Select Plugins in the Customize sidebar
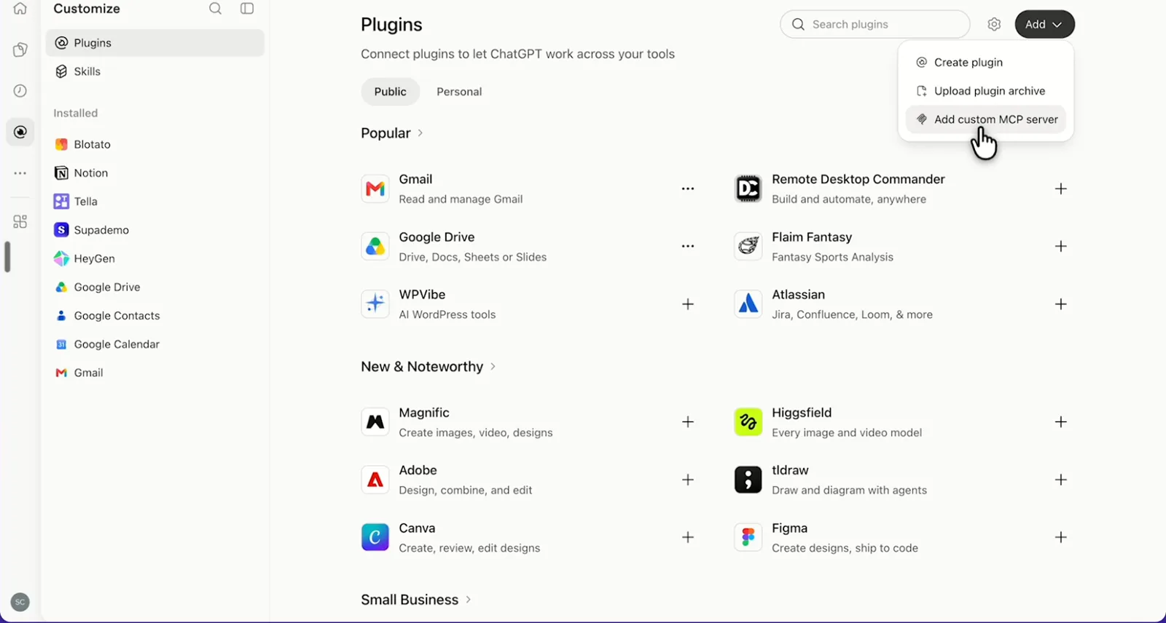Screen dimensions: 1166x623 155,43
